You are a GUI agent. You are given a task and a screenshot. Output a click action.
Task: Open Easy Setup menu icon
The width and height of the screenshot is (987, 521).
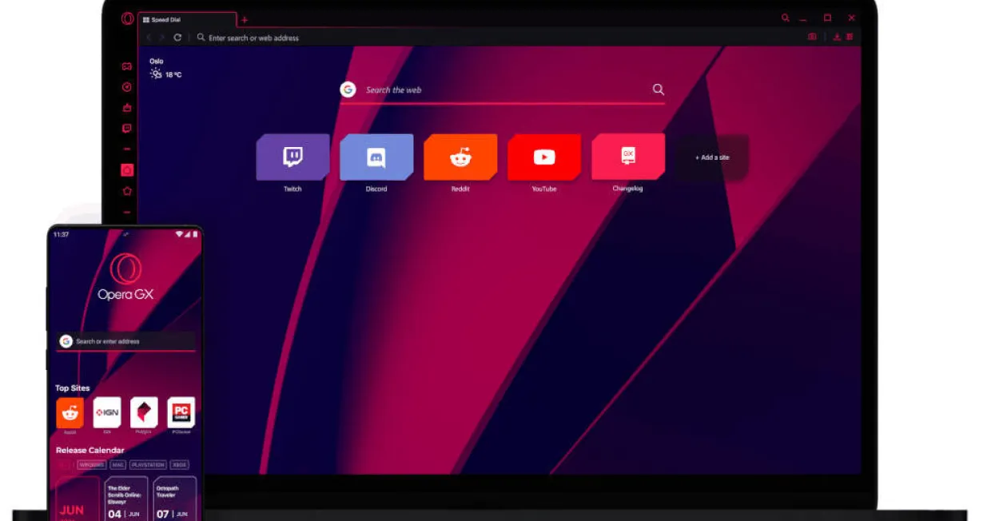[850, 37]
